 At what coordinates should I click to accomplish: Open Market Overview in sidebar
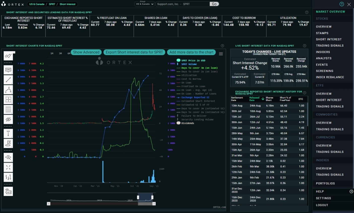(x=331, y=12)
